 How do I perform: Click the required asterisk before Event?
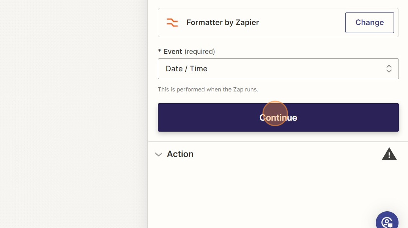pyautogui.click(x=160, y=52)
